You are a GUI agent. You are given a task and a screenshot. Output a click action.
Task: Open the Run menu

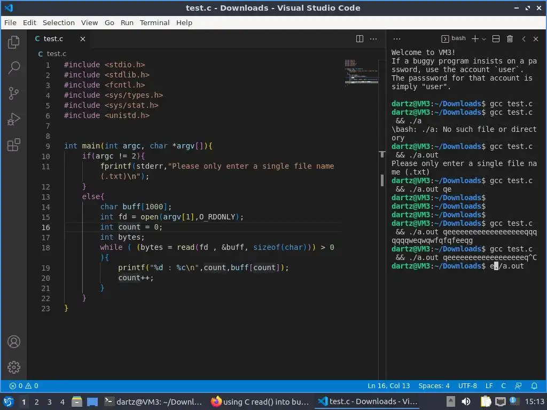[127, 22]
